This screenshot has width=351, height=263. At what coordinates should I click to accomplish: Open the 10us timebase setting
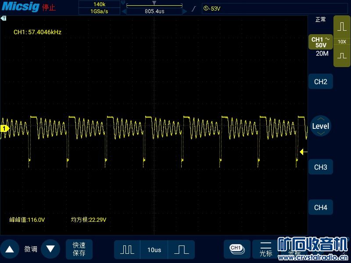click(154, 249)
